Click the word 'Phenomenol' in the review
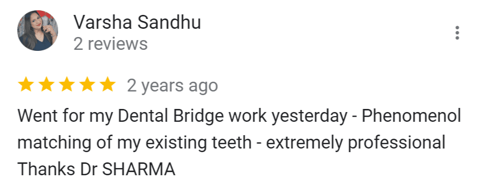The image size is (479, 185). click(412, 116)
